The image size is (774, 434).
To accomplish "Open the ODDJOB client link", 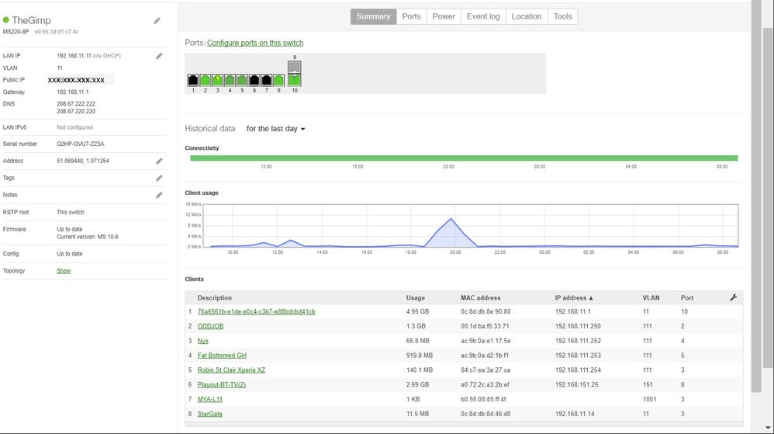I will [210, 326].
